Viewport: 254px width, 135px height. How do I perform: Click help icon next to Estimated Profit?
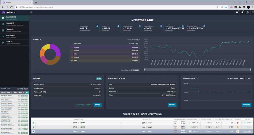tap(204, 26)
